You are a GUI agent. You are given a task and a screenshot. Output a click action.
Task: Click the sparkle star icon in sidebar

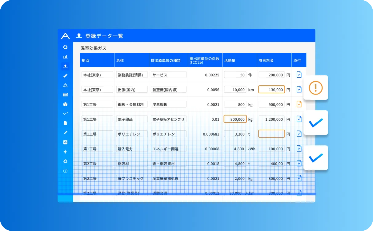pos(65,152)
